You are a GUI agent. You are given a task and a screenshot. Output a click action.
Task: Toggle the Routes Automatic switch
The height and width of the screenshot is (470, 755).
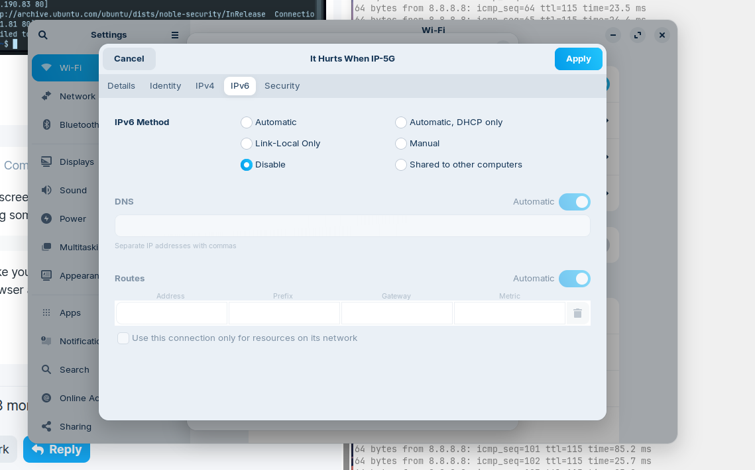pos(574,279)
